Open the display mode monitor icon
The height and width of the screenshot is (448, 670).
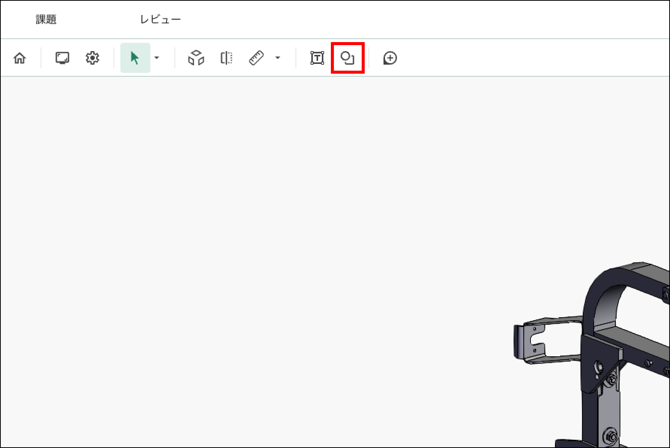tap(62, 58)
